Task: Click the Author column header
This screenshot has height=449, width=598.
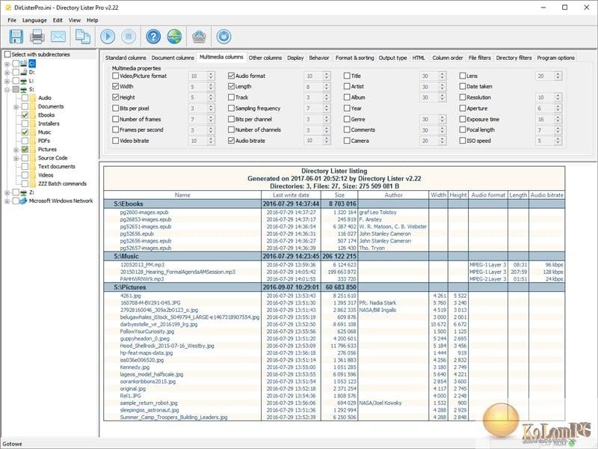Action: (393, 195)
